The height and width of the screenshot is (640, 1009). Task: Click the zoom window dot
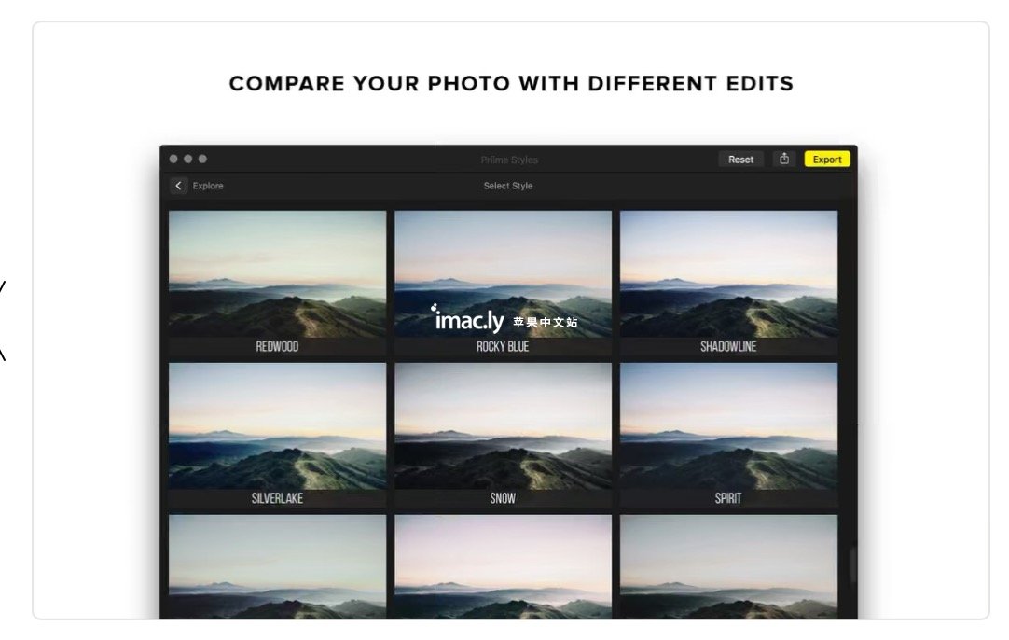(x=202, y=159)
